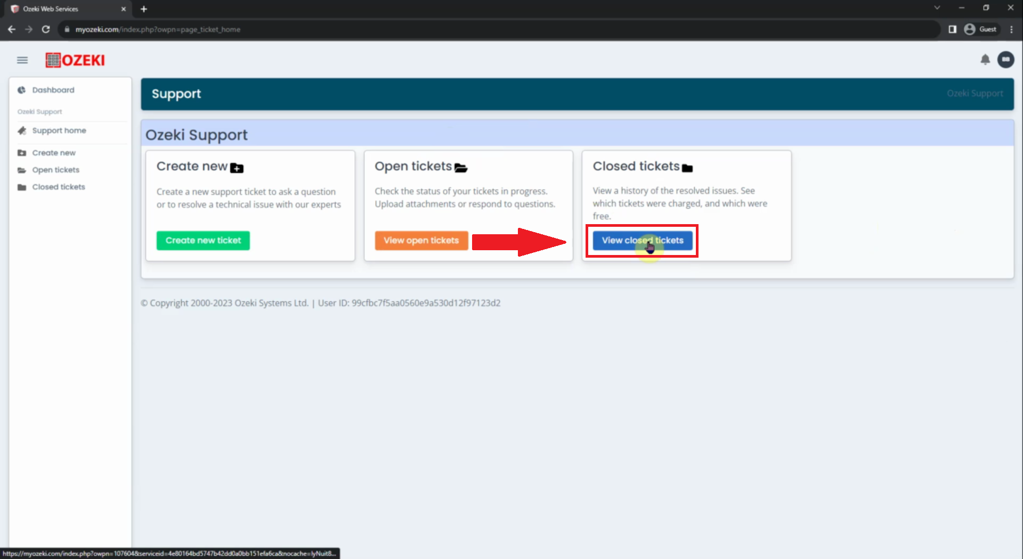Viewport: 1023px width, 559px height.
Task: Open the Guest profile button
Action: tap(980, 29)
